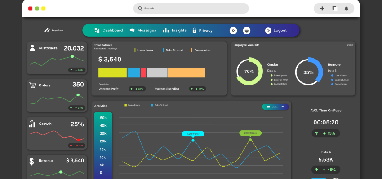Click the Orders shopping cart icon
Screen dimensions: 382x179
pyautogui.click(x=32, y=85)
